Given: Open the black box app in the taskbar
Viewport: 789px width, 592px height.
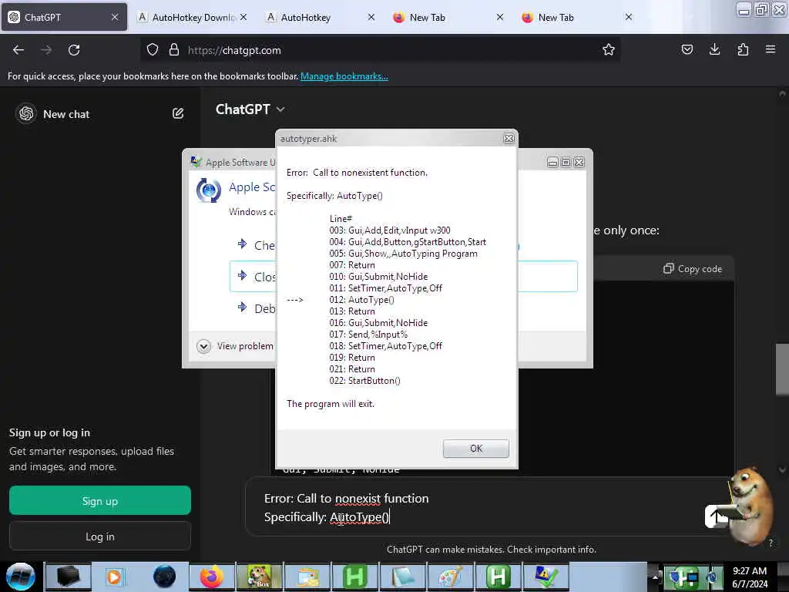Looking at the screenshot, I should pos(68,577).
